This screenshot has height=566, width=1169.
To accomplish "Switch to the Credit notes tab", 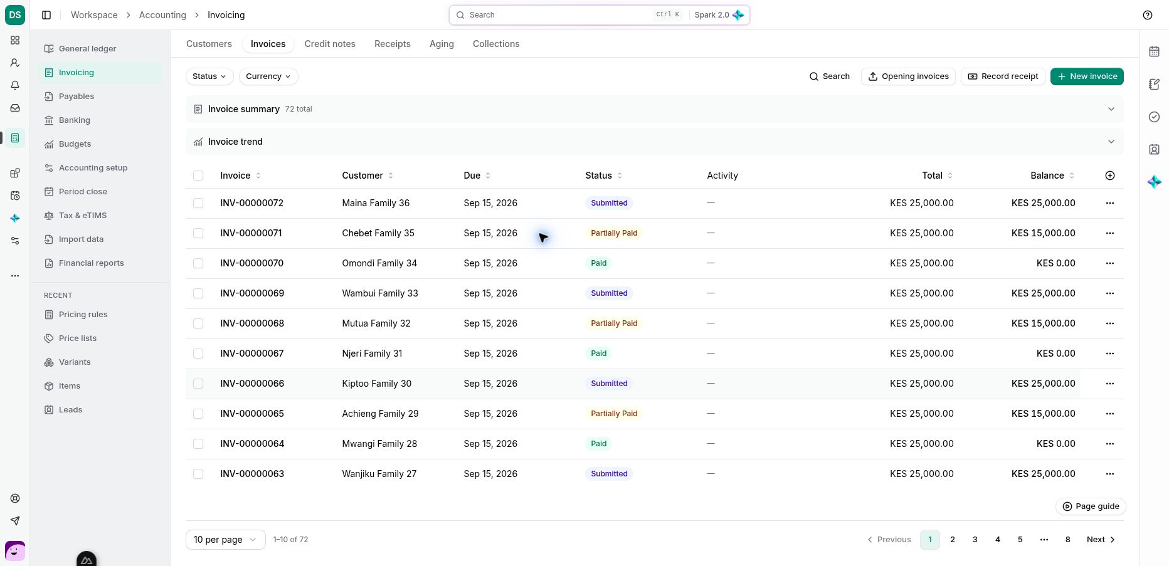I will pyautogui.click(x=330, y=44).
